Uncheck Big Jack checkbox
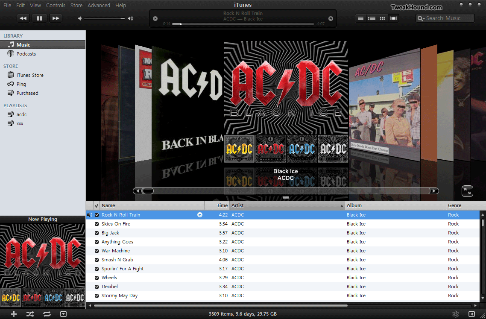This screenshot has width=486, height=319. (97, 233)
